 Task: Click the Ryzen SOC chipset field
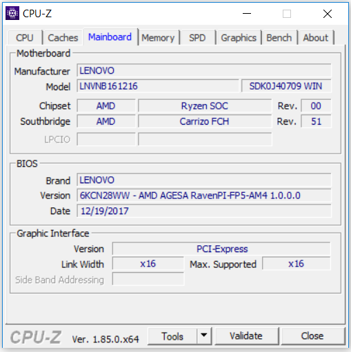click(205, 106)
